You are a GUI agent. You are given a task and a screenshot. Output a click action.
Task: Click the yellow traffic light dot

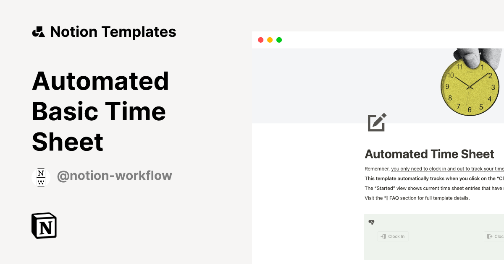tap(270, 39)
